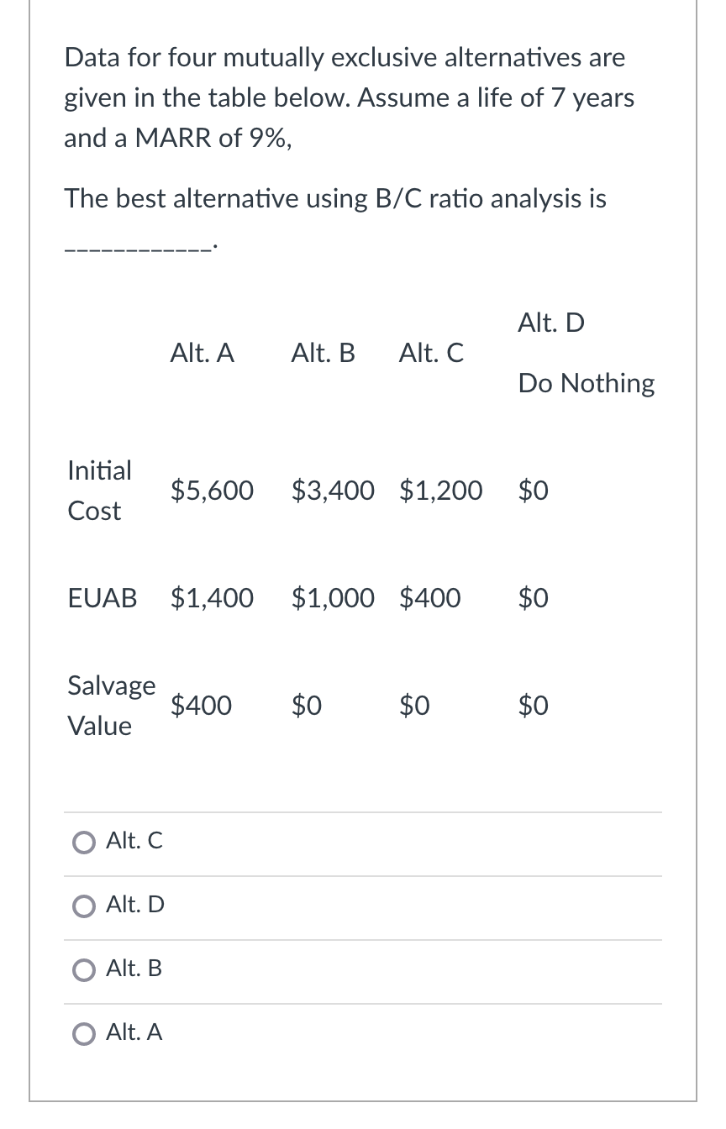Select the Alt. D radio button
Screen dimensions: 726x1129
(x=85, y=906)
